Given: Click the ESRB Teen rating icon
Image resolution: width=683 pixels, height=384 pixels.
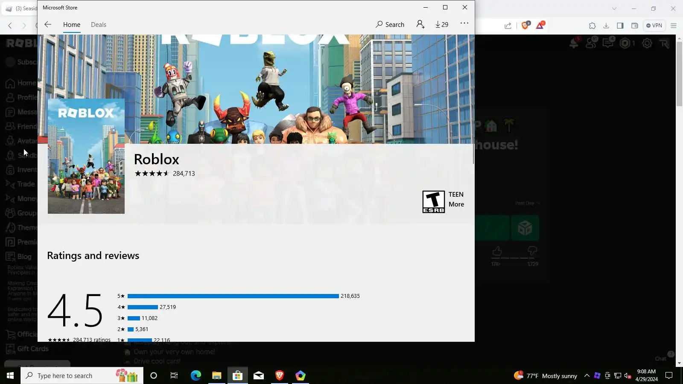Looking at the screenshot, I should tap(434, 201).
